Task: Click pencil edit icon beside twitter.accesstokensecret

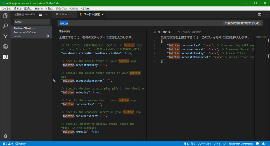Action: (x=54, y=81)
